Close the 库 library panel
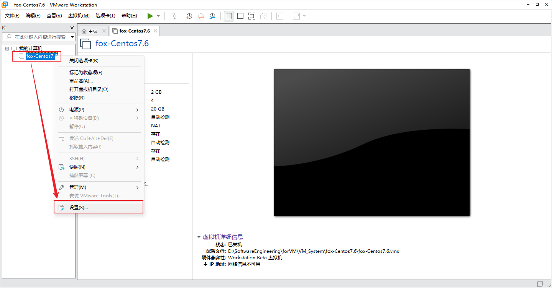Viewport: 552px width, 288px height. coord(72,28)
